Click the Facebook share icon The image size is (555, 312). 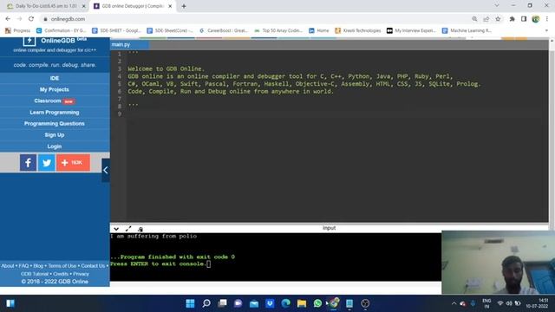[28, 163]
